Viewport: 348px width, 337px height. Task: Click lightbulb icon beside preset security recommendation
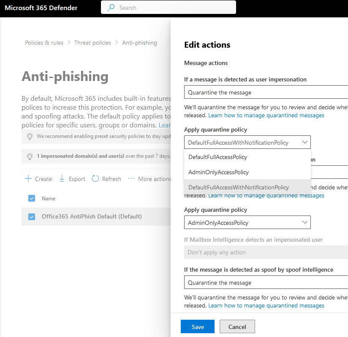[30, 136]
